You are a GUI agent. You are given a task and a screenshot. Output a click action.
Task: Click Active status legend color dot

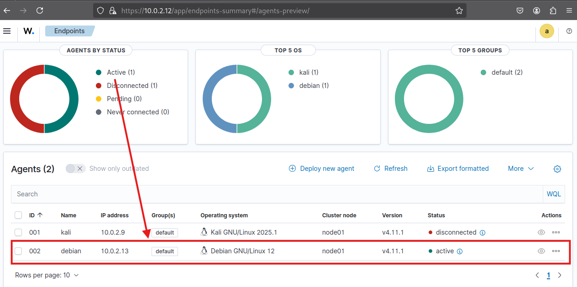click(99, 72)
